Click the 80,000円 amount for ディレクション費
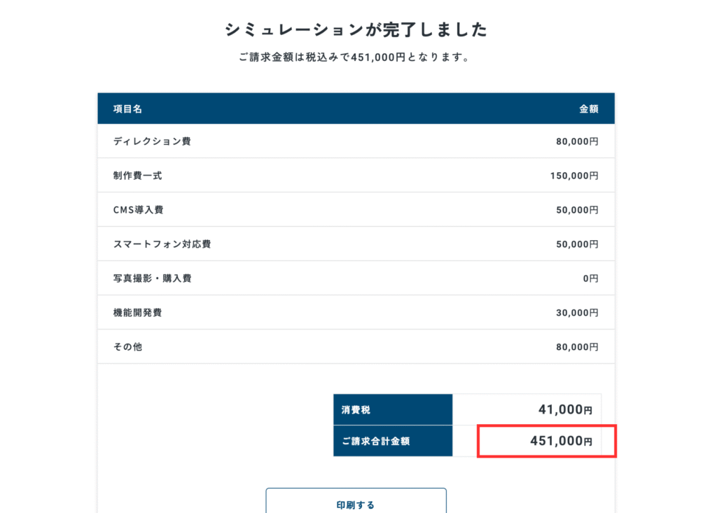 [x=577, y=141]
